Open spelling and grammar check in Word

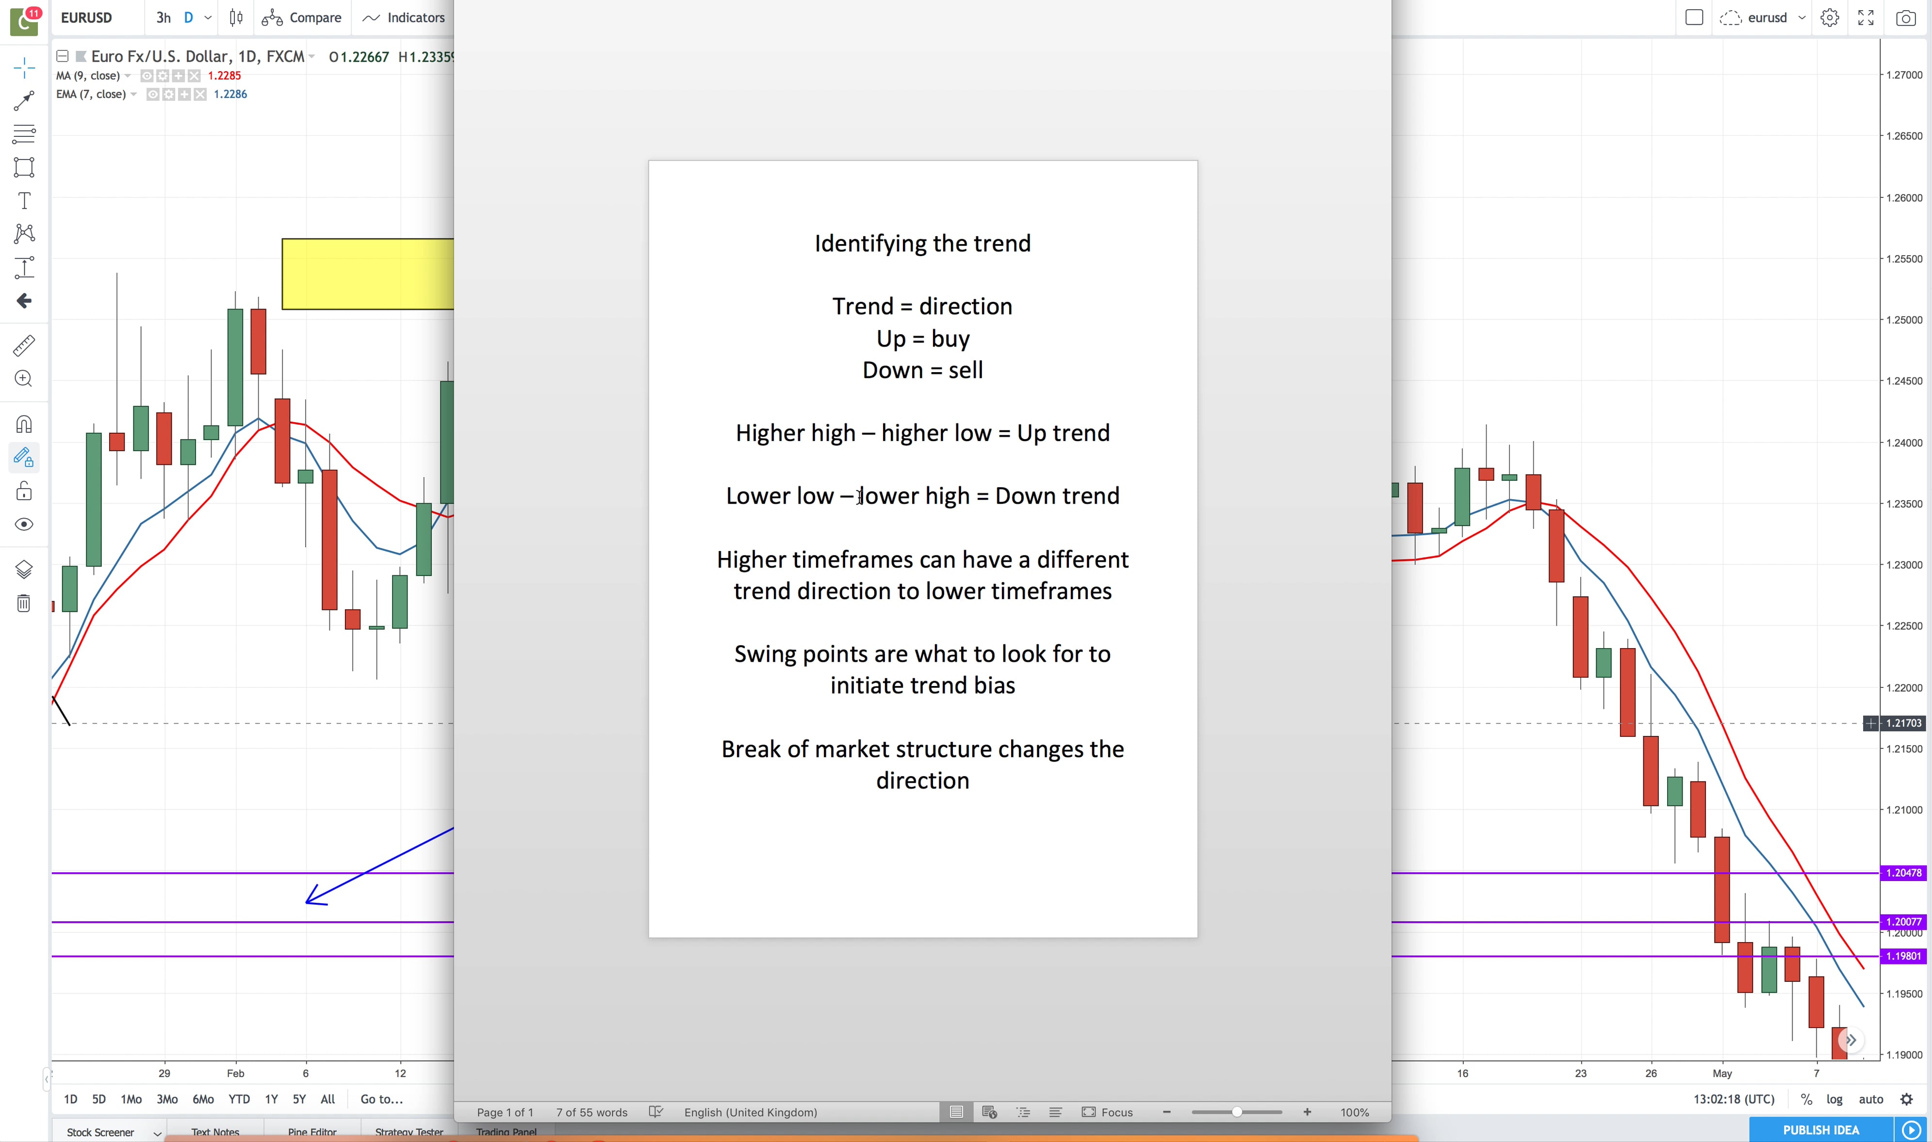tap(655, 1112)
